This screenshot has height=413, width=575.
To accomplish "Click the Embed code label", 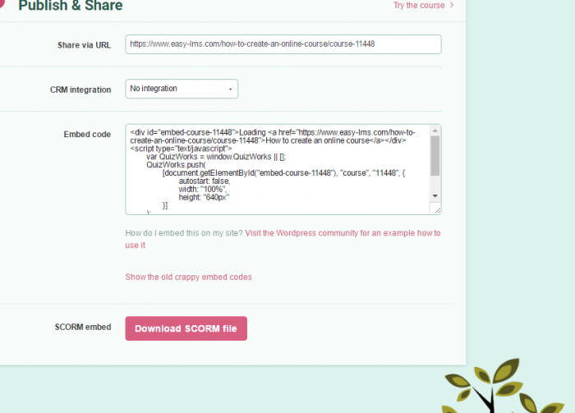I will [87, 135].
